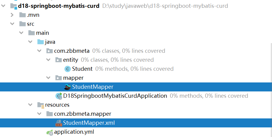
Task: Select the StudentMapper.xml file name
Action: click(89, 123)
